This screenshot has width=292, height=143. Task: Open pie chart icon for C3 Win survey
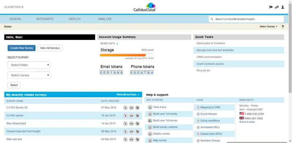coord(138,116)
